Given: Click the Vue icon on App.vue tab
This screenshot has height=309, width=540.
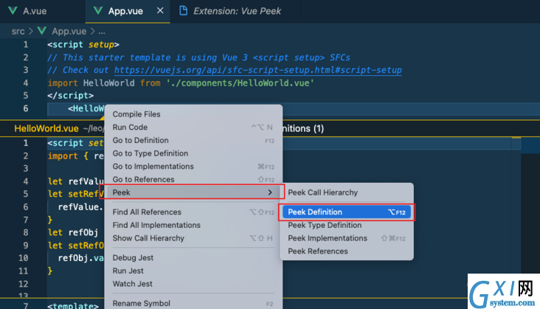Looking at the screenshot, I should (98, 11).
